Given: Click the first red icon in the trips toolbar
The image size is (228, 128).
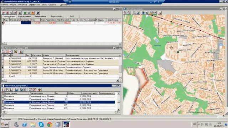Looking at the screenshot, I should pos(4,13).
